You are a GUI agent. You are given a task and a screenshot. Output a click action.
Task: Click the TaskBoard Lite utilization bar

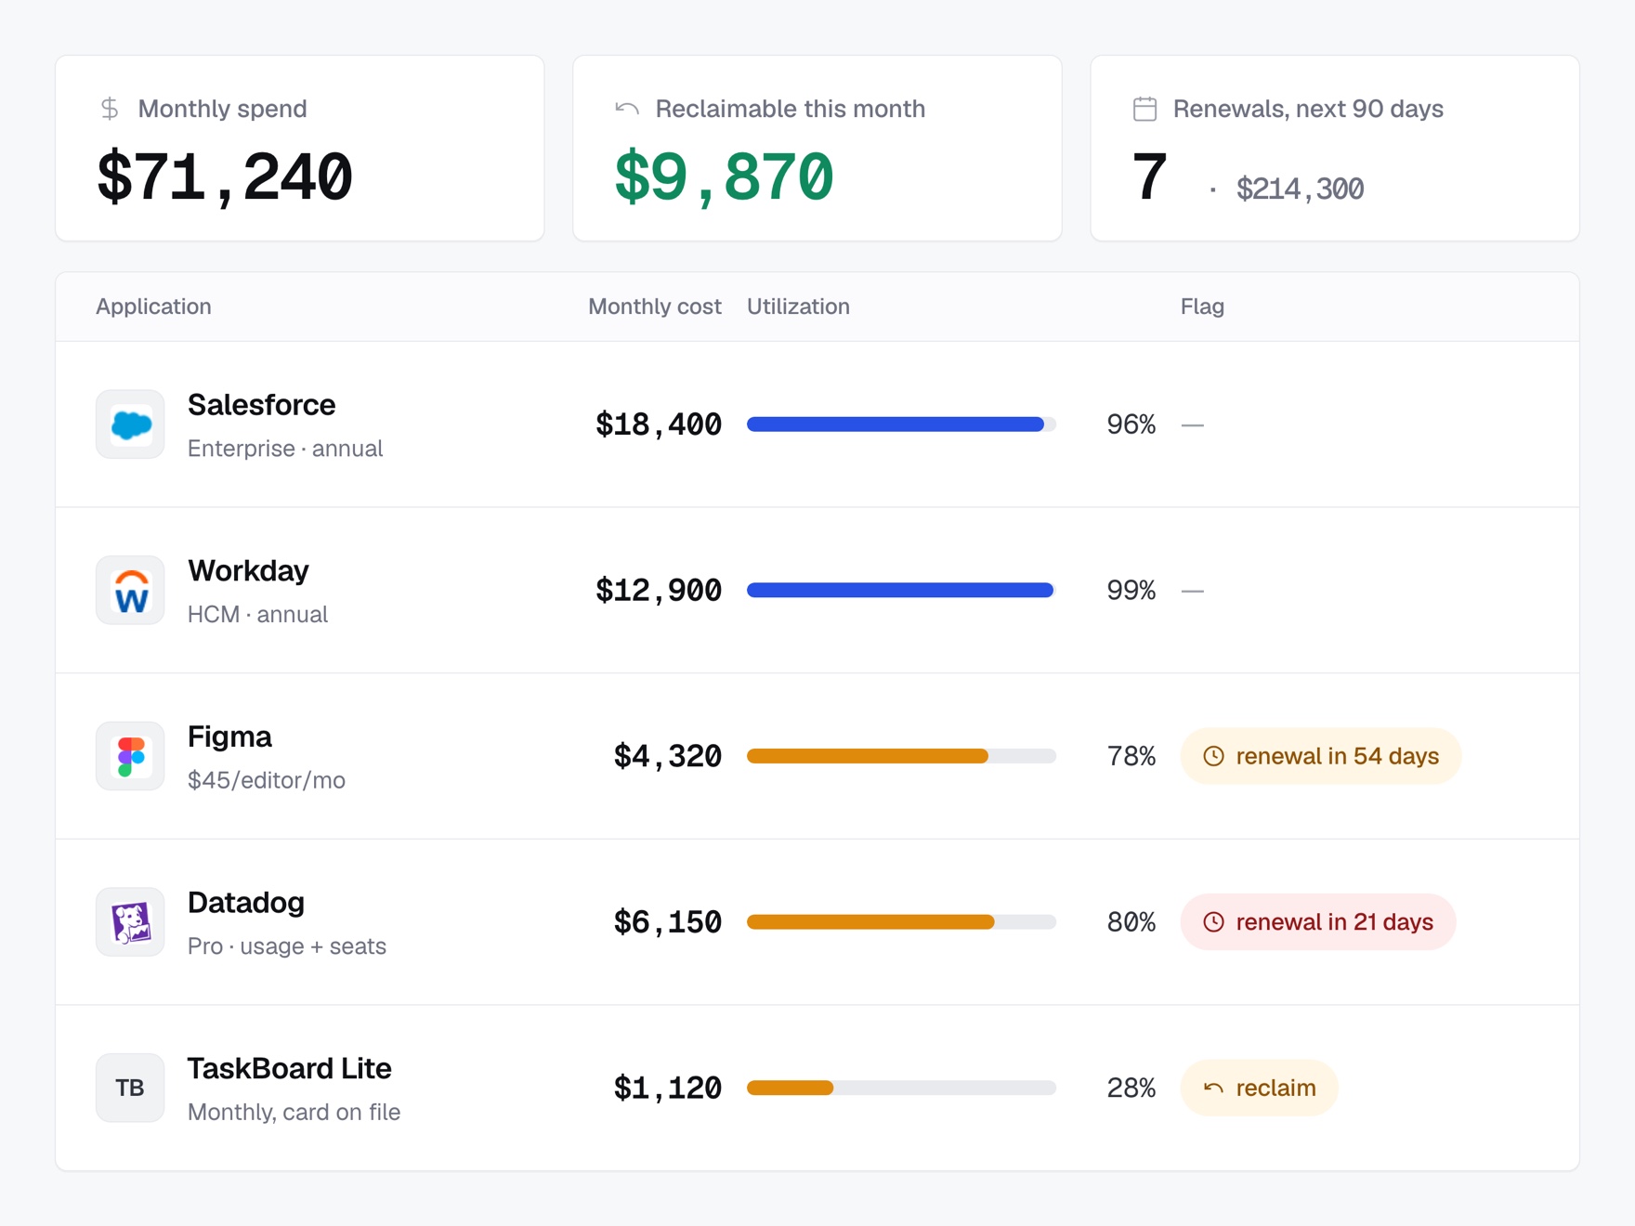901,1088
